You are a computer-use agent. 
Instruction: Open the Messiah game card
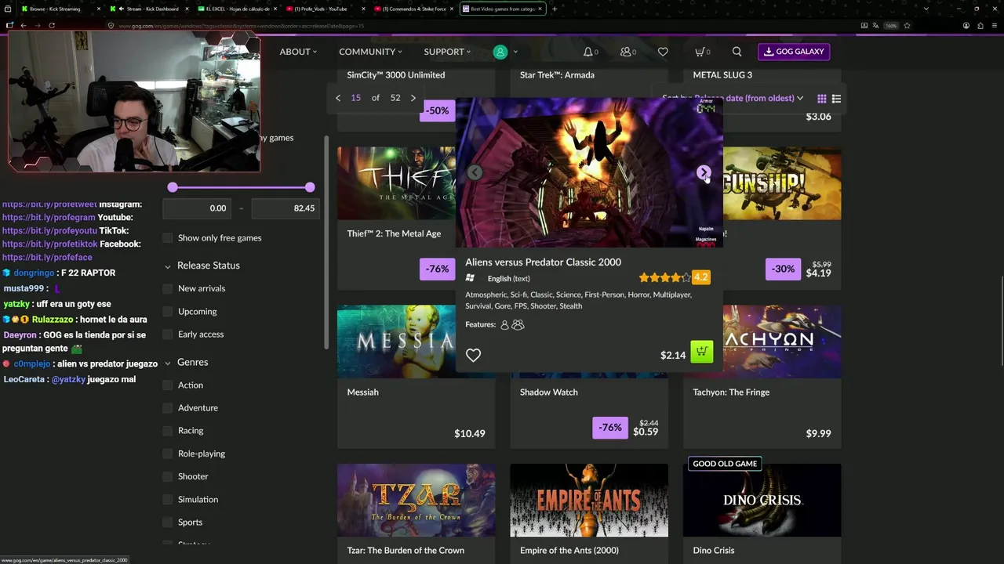416,377
